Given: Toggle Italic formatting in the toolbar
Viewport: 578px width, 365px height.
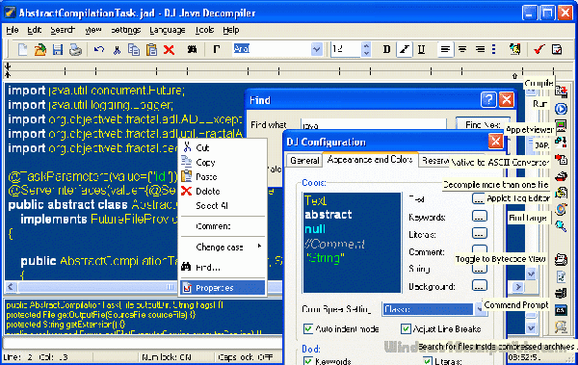Looking at the screenshot, I should tap(405, 49).
